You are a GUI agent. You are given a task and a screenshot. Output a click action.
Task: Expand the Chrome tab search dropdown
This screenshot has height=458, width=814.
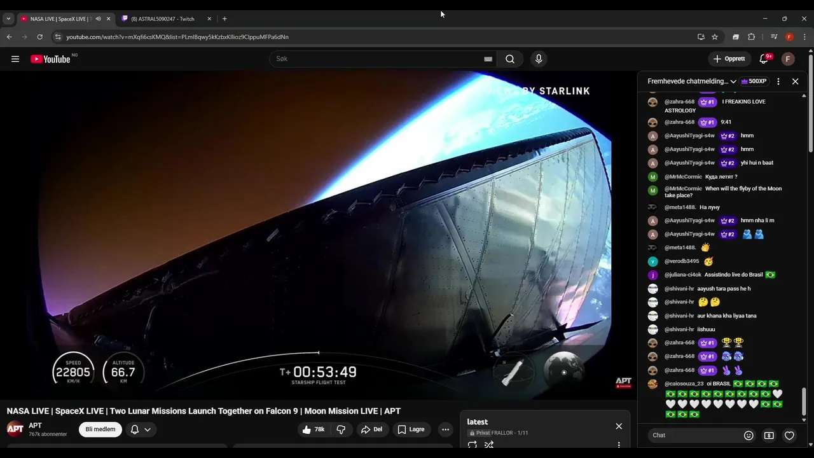pos(8,18)
